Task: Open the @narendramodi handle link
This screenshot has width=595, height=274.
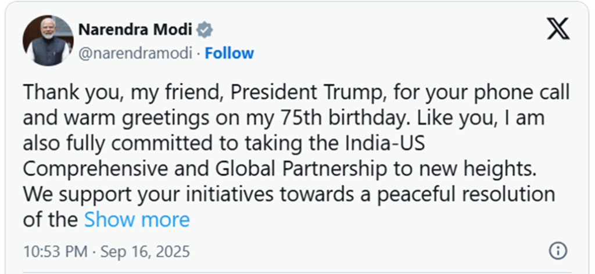Action: [135, 54]
